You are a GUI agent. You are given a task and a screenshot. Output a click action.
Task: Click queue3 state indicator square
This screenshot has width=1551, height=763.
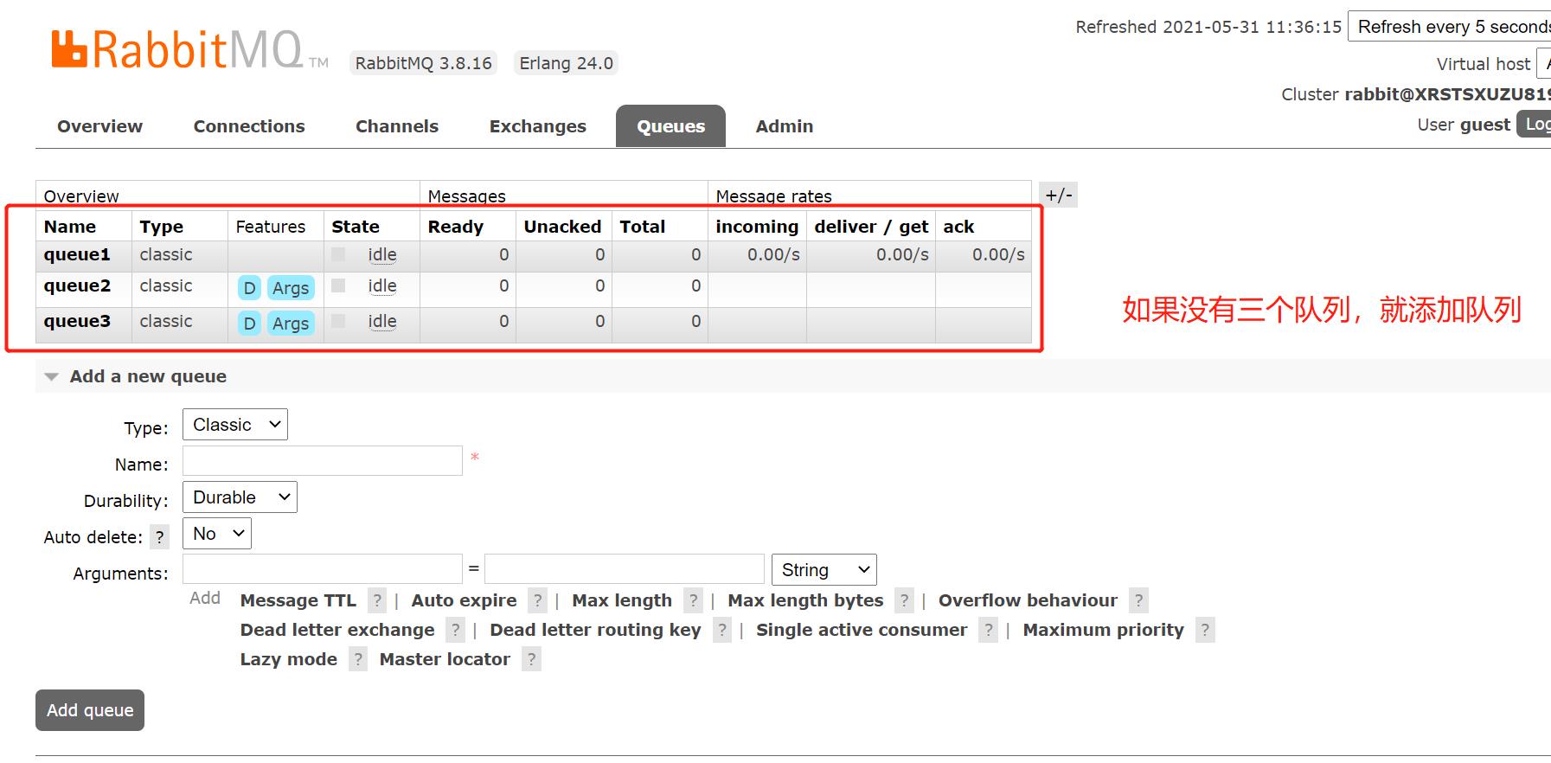[x=338, y=321]
